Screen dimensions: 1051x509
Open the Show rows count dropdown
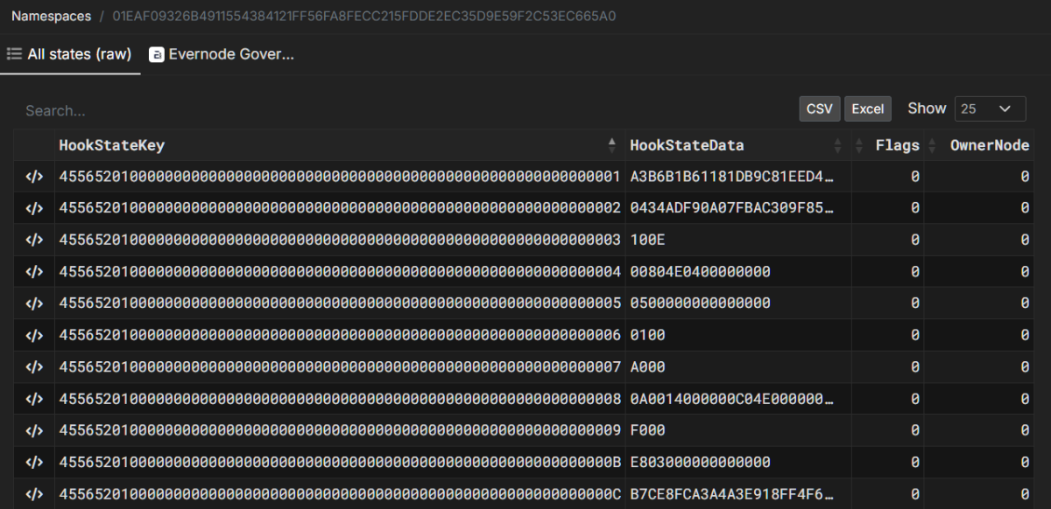coord(989,108)
